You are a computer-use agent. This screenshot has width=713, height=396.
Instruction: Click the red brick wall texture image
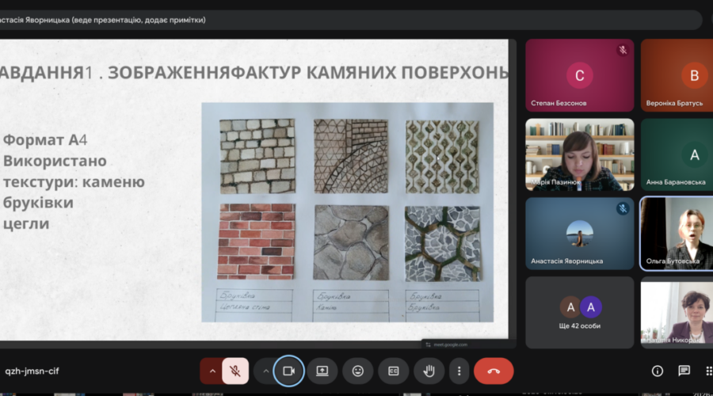pos(256,242)
